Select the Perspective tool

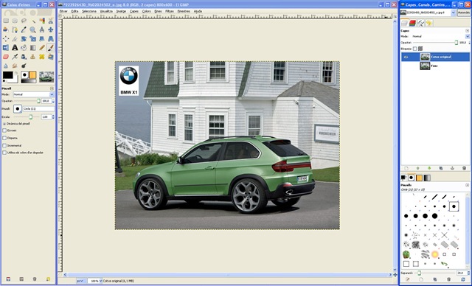pyautogui.click(x=51, y=39)
